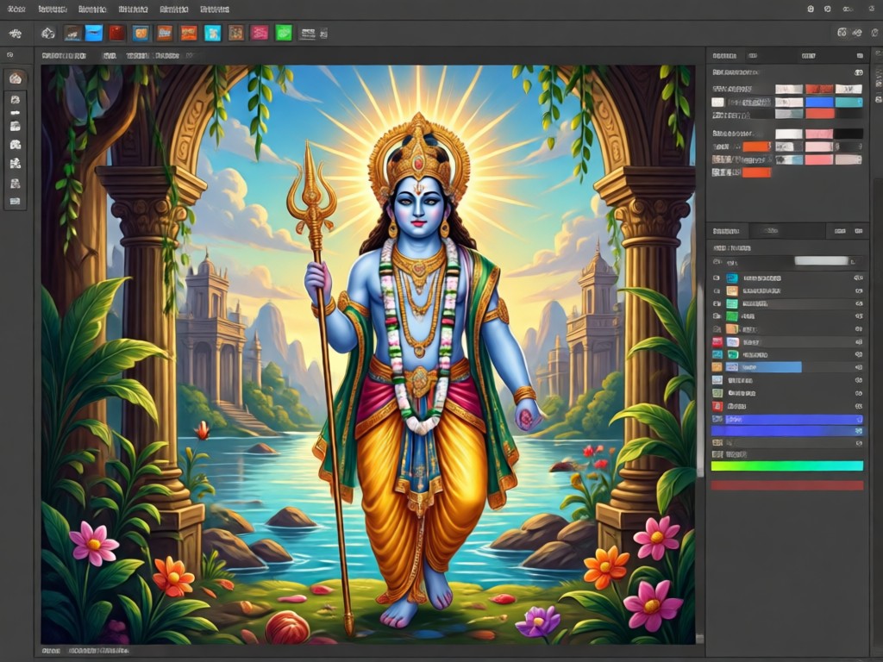The width and height of the screenshot is (883, 662).
Task: Click the bright green square icon in the top toolbar
Action: [x=283, y=34]
